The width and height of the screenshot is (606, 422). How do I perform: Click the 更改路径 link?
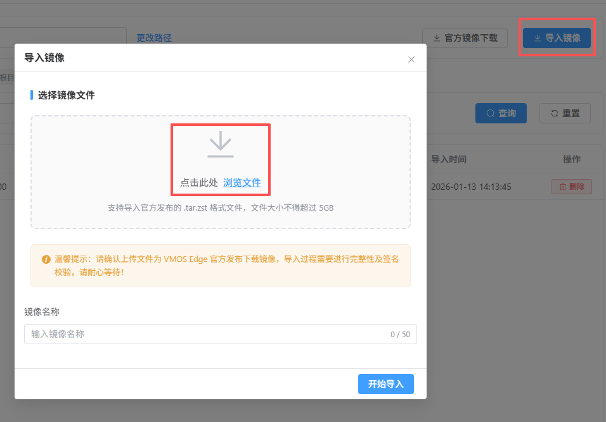[x=154, y=38]
